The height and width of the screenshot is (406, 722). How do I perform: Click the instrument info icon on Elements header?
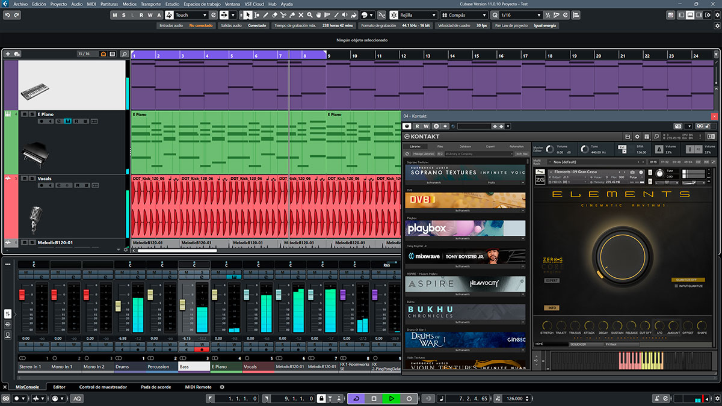pos(641,172)
